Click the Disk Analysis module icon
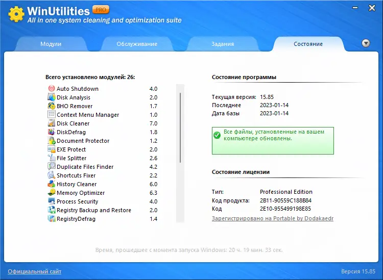The width and height of the screenshot is (383, 280). point(51,97)
